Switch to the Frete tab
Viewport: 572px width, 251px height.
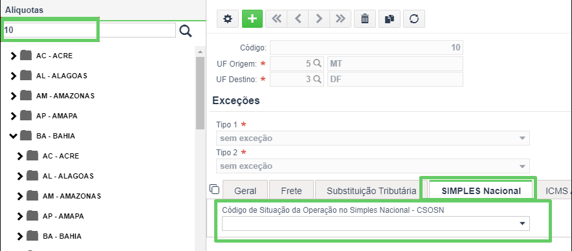(291, 190)
